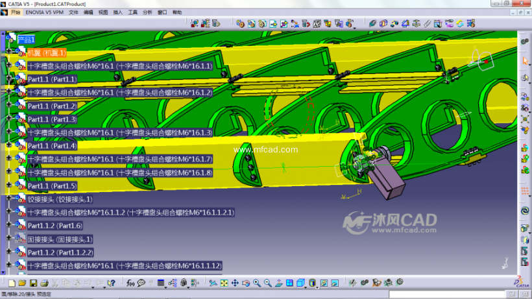Click the Open file folder icon
The height and width of the screenshot is (299, 532).
point(22,283)
